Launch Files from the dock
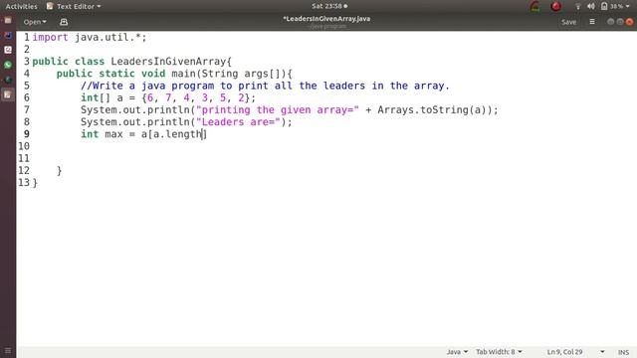This screenshot has width=637, height=358. [x=8, y=20]
